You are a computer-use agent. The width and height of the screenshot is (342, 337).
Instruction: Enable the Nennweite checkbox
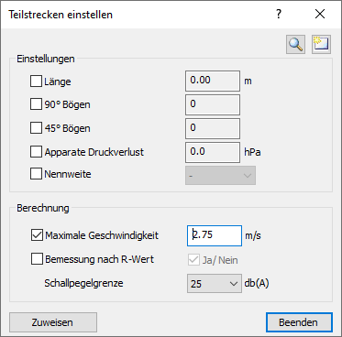pyautogui.click(x=36, y=174)
